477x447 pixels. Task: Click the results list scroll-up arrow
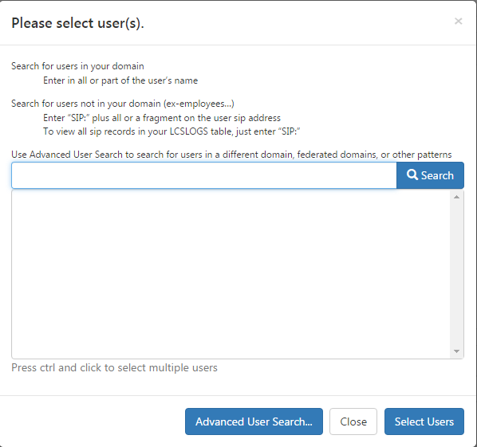[456, 198]
